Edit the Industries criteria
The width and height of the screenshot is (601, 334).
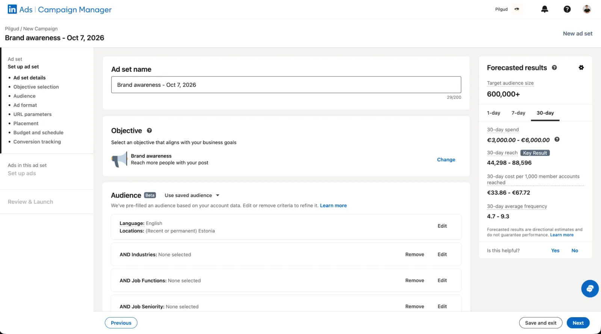point(442,254)
